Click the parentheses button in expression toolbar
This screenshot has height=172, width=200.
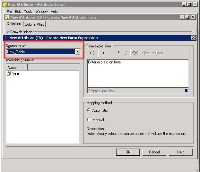(x=92, y=53)
